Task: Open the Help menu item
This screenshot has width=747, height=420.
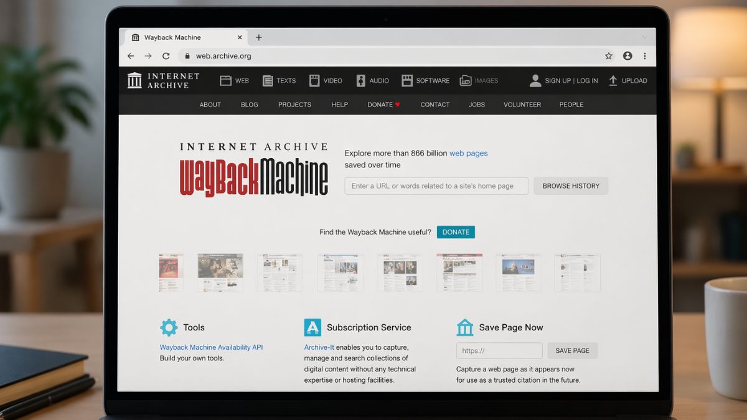Action: point(340,105)
